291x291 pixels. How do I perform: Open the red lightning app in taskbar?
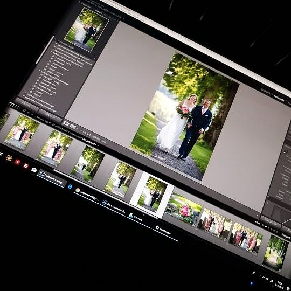pos(17,162)
